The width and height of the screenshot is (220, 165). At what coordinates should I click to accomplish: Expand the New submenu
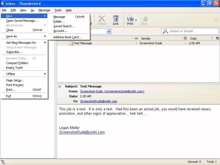pyautogui.click(x=24, y=16)
